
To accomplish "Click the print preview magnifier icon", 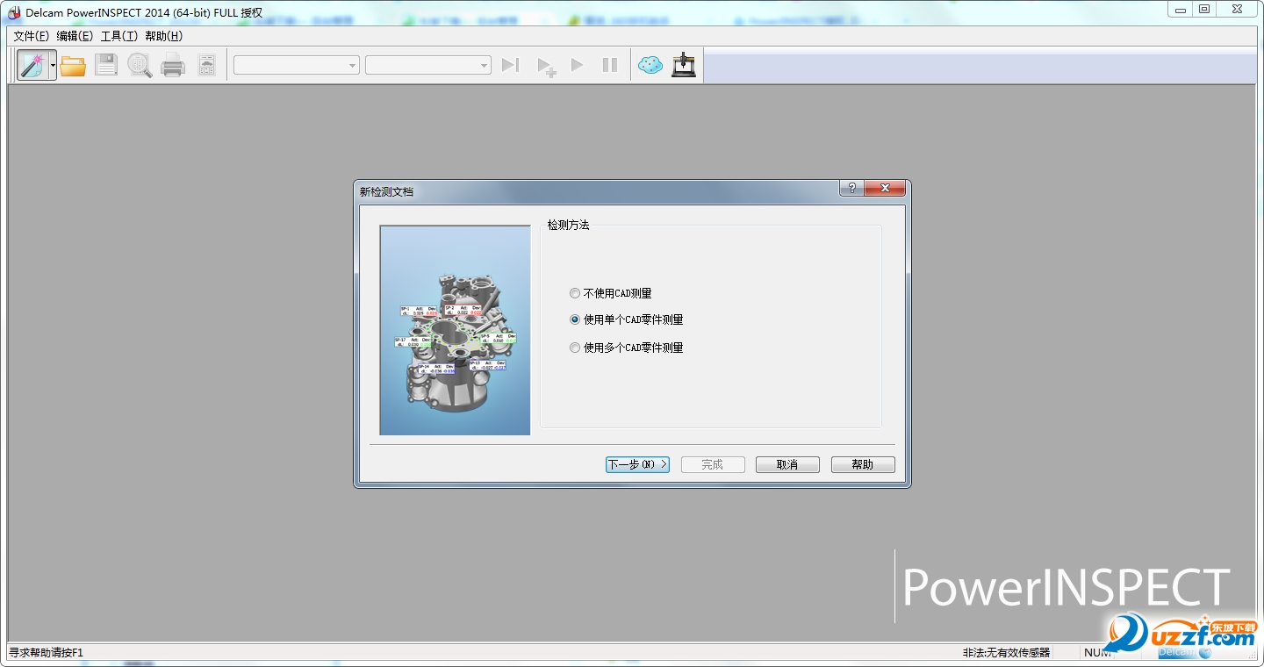I will click(140, 65).
